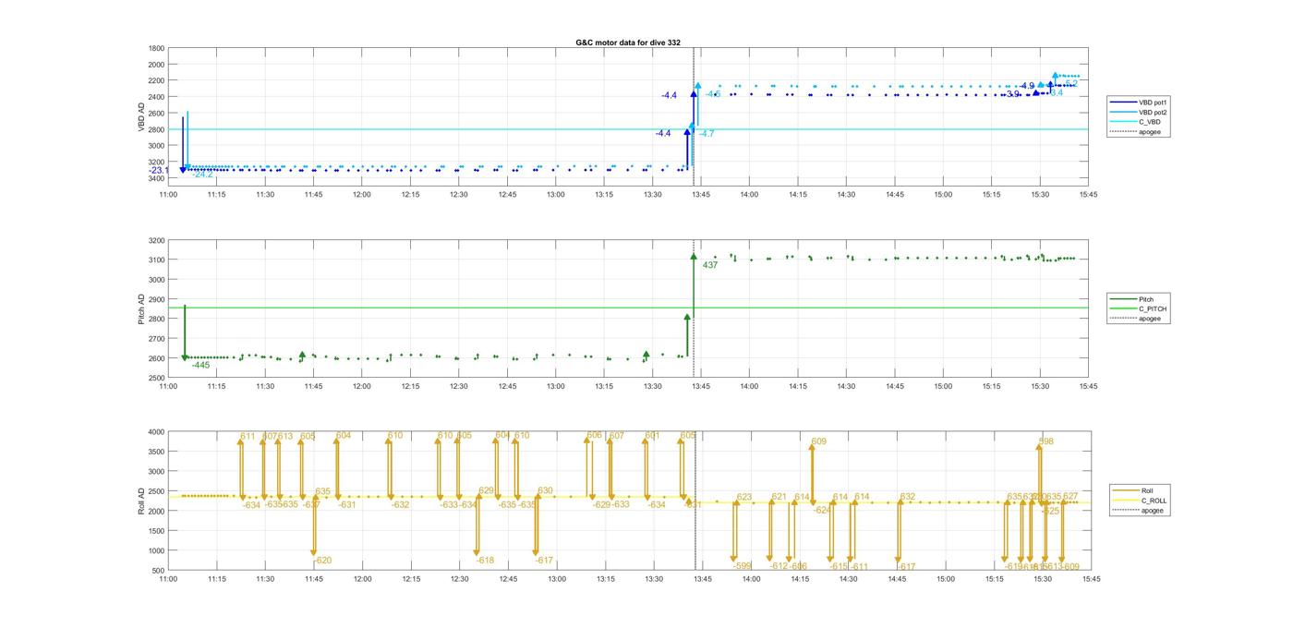
Task: Click the '609' label in Roll plot
Action: pyautogui.click(x=819, y=442)
